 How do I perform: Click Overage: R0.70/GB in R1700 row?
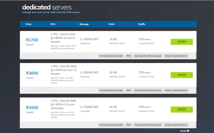pyautogui.click(x=146, y=43)
